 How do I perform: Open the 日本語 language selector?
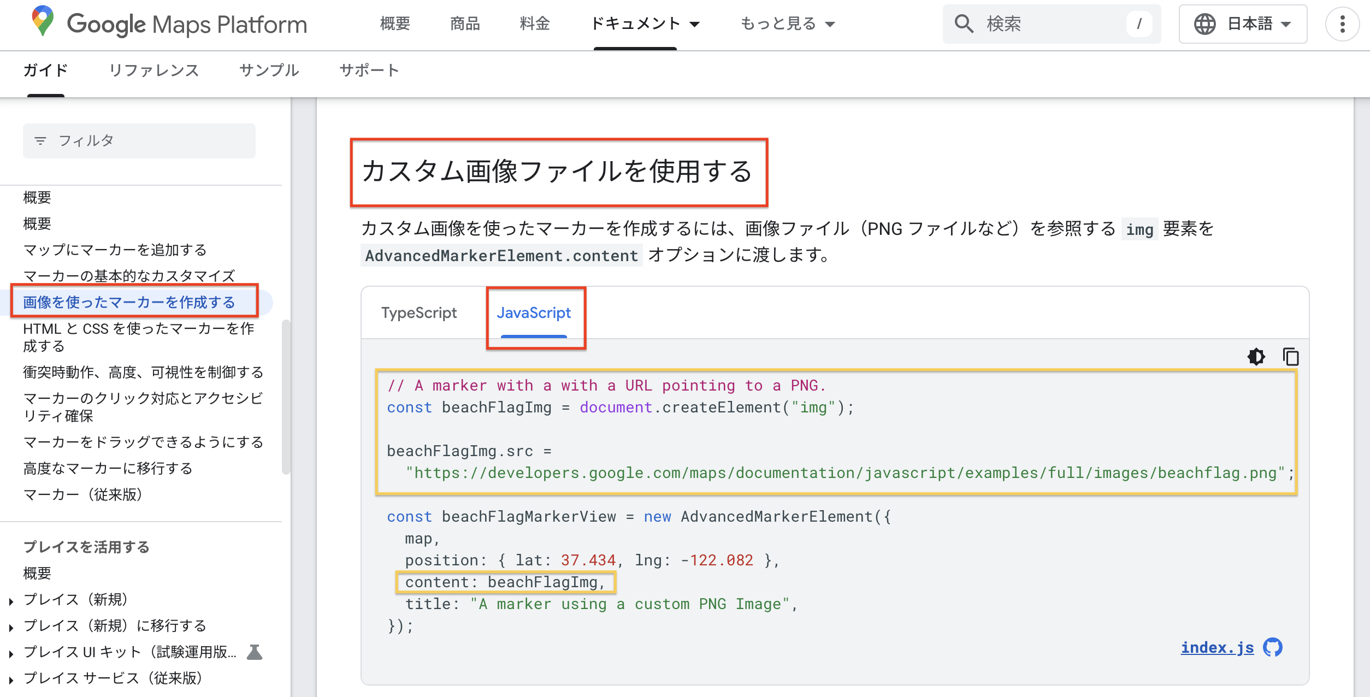coord(1250,24)
